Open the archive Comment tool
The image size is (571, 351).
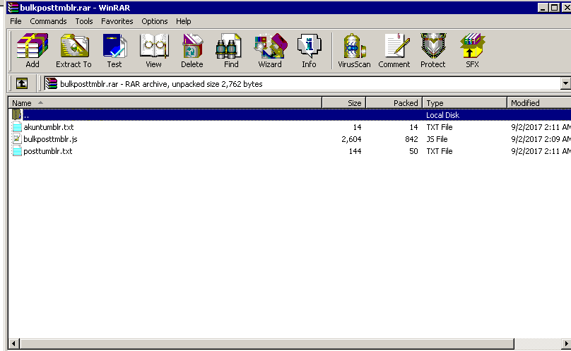(x=397, y=45)
